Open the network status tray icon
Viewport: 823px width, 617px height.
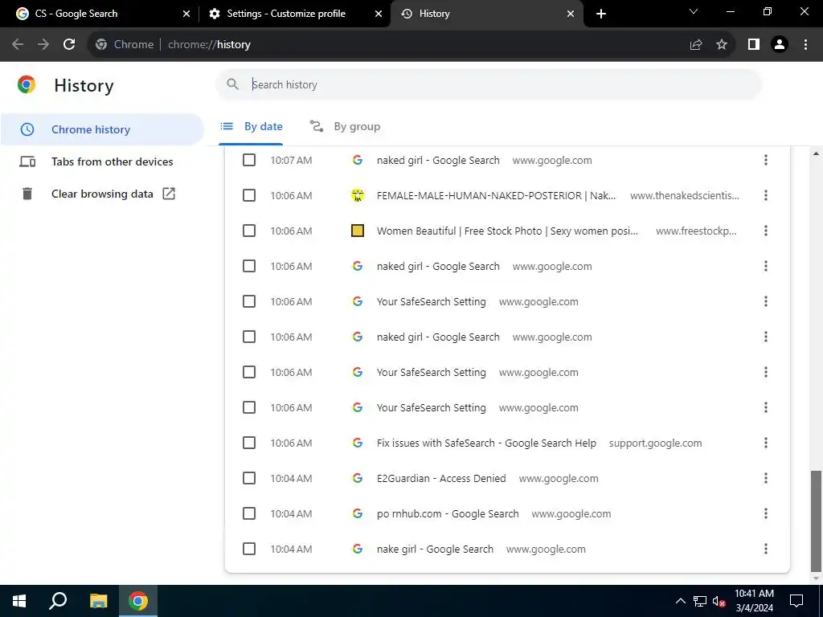click(700, 601)
